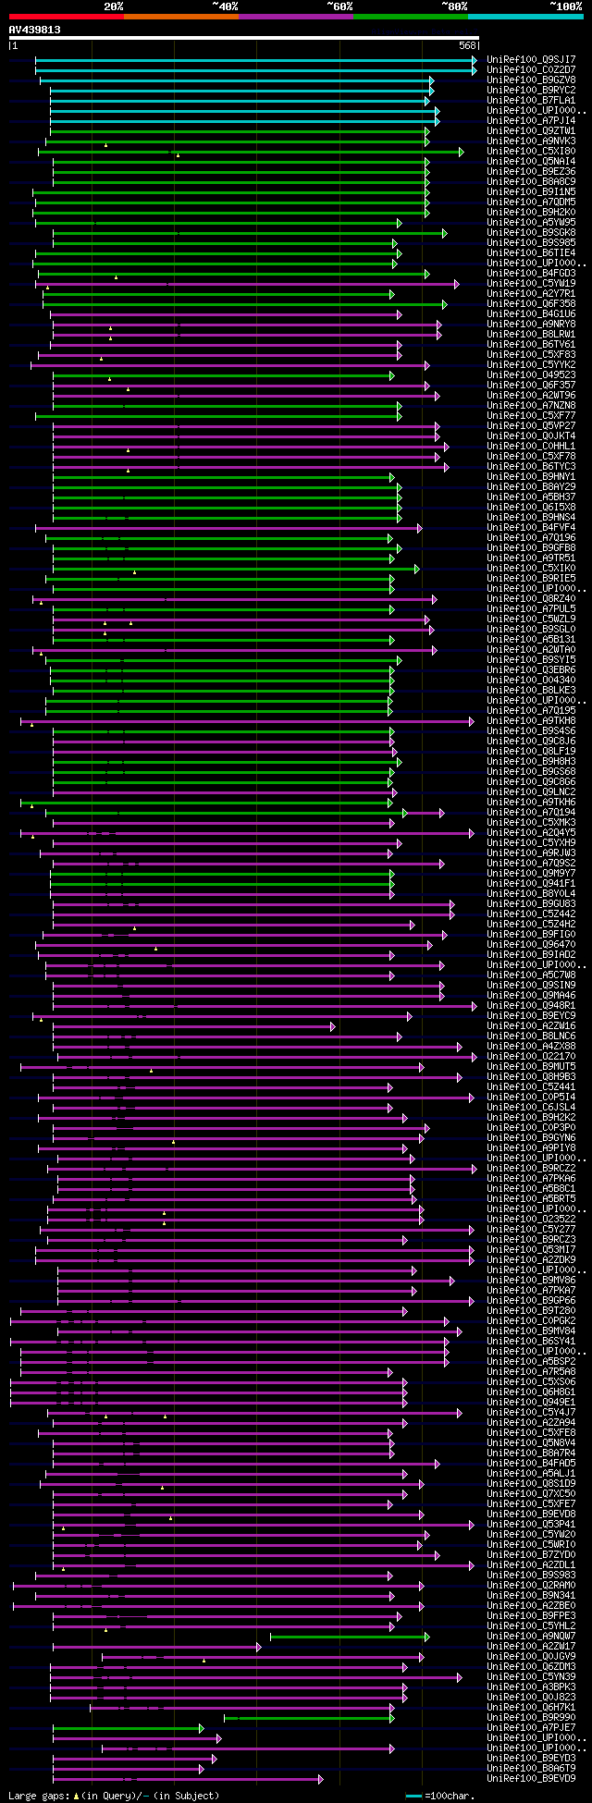
Task: Click the green alignment bar for UniRef100_A9NQW7
Action: coord(350,1636)
